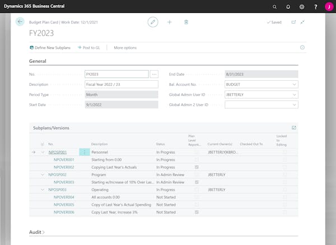This screenshot has width=336, height=245.
Task: Click the plus icon to create new
Action: [x=170, y=22]
